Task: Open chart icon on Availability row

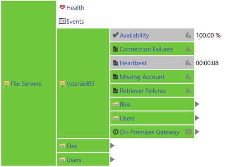Action: tap(188, 35)
